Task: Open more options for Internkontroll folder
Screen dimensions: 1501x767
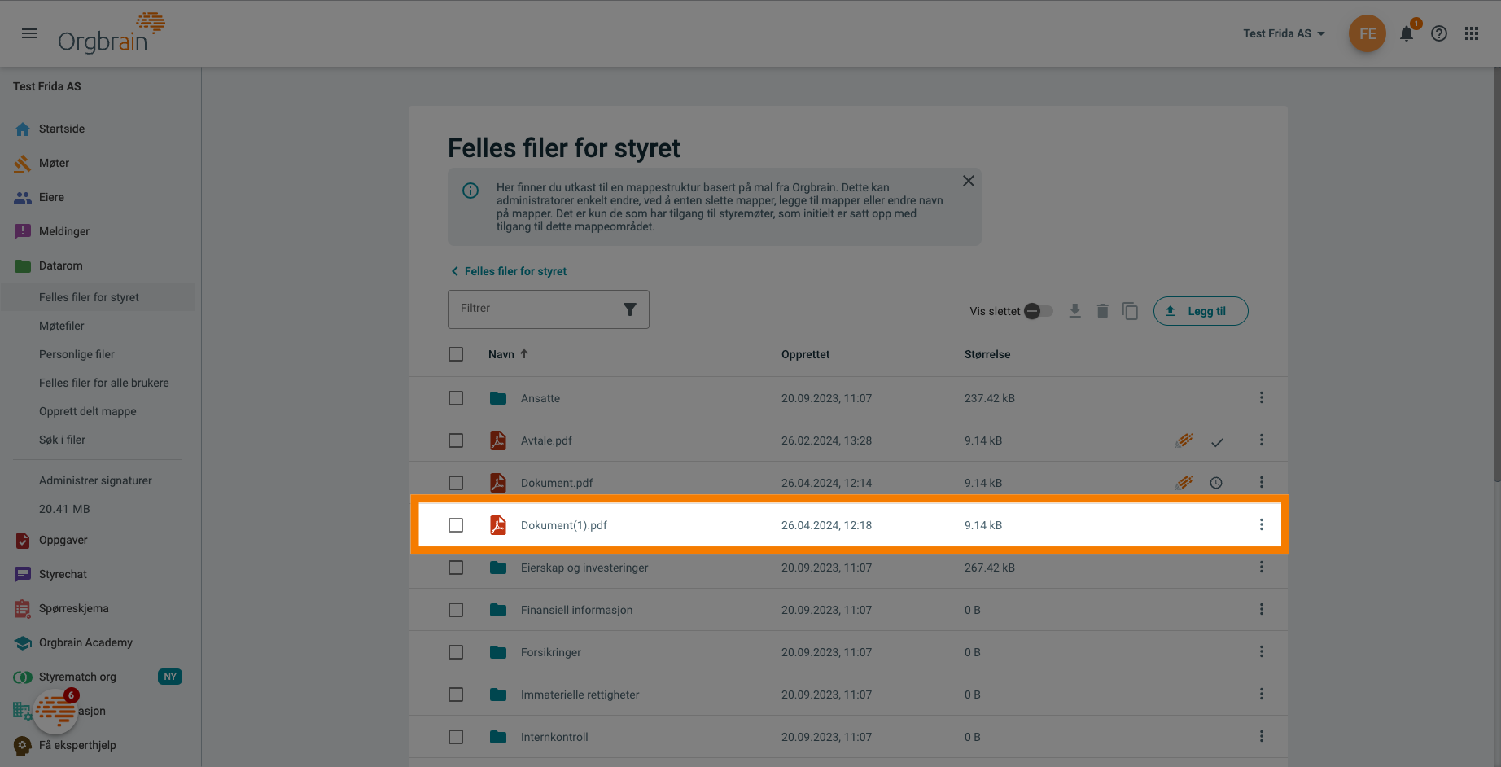Action: 1262,736
